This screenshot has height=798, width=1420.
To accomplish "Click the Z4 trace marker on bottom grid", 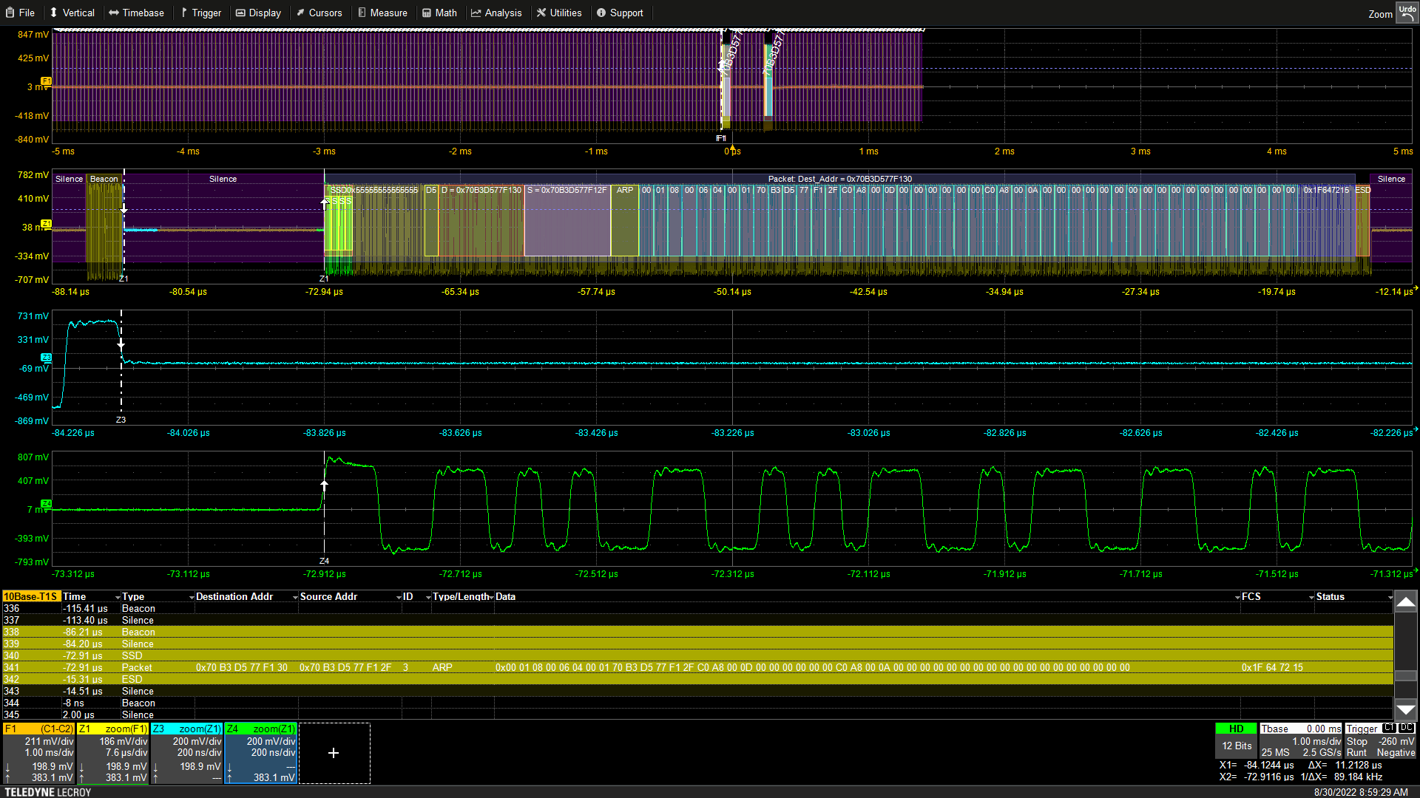I will click(46, 503).
